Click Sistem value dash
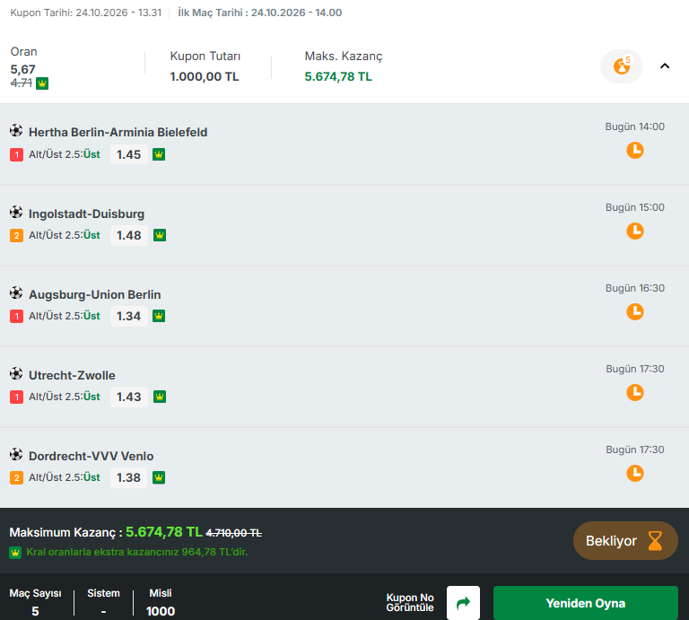The height and width of the screenshot is (620, 689). (x=103, y=611)
